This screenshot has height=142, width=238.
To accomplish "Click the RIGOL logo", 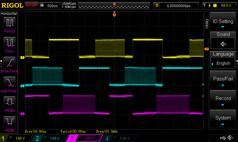I will point(12,5).
